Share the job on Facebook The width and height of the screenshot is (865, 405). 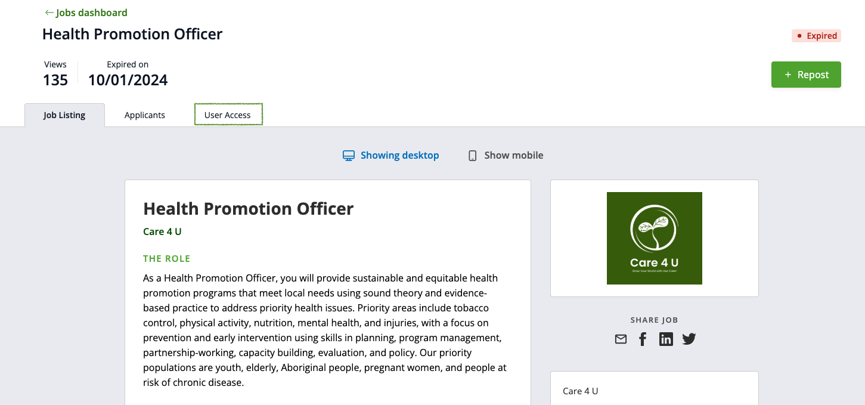tap(643, 339)
